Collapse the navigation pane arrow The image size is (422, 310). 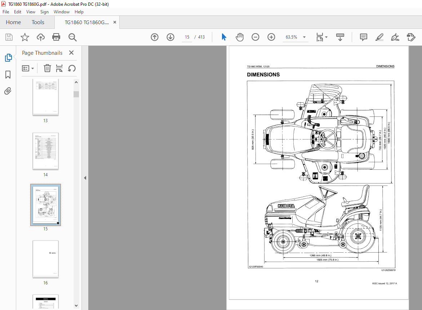tap(85, 178)
